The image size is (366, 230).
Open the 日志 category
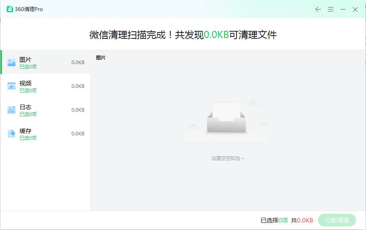25,107
